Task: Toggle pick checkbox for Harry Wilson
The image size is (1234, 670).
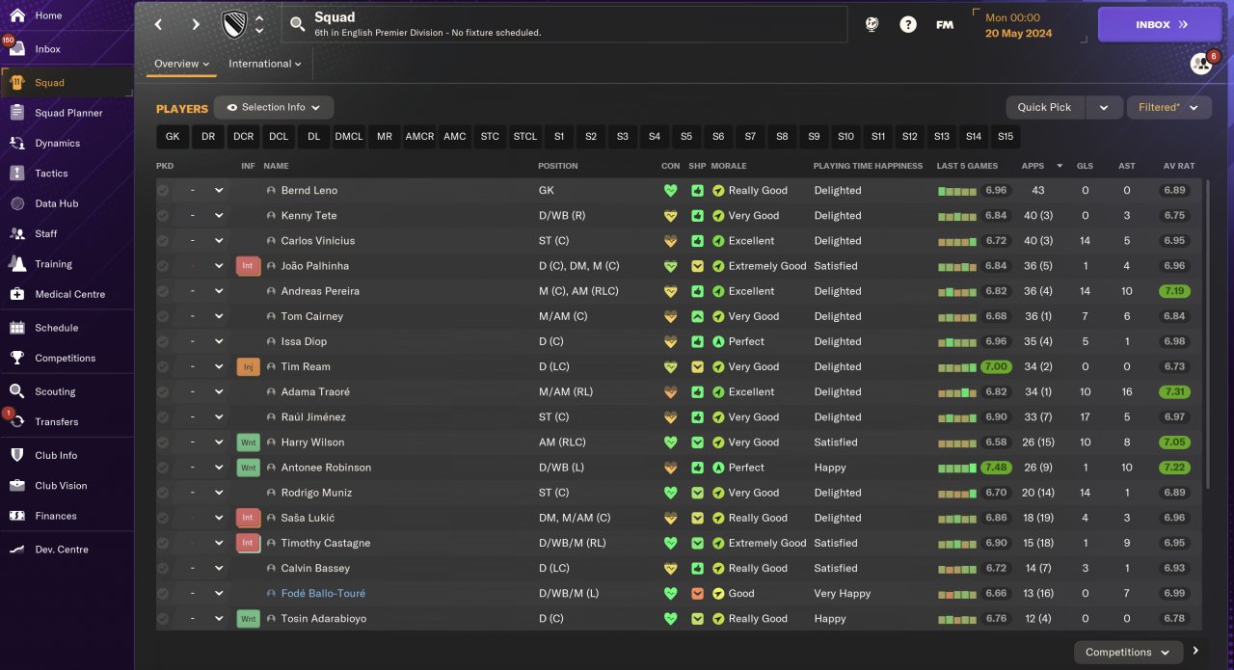Action: 163,442
